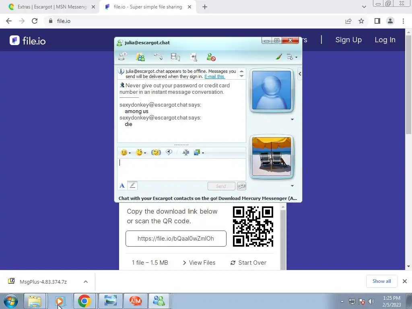This screenshot has width=412, height=309.
Task: Open the Chrome three-dot menu
Action: pyautogui.click(x=403, y=21)
